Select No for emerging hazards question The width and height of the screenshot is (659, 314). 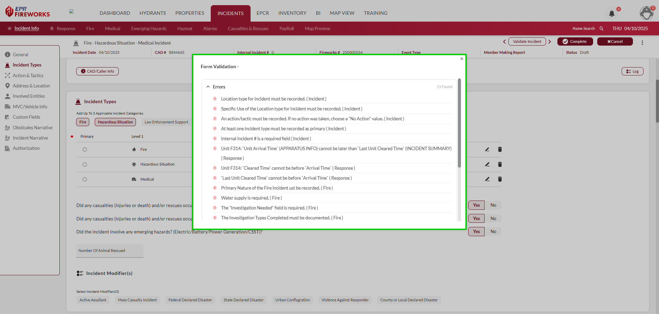[x=493, y=232]
